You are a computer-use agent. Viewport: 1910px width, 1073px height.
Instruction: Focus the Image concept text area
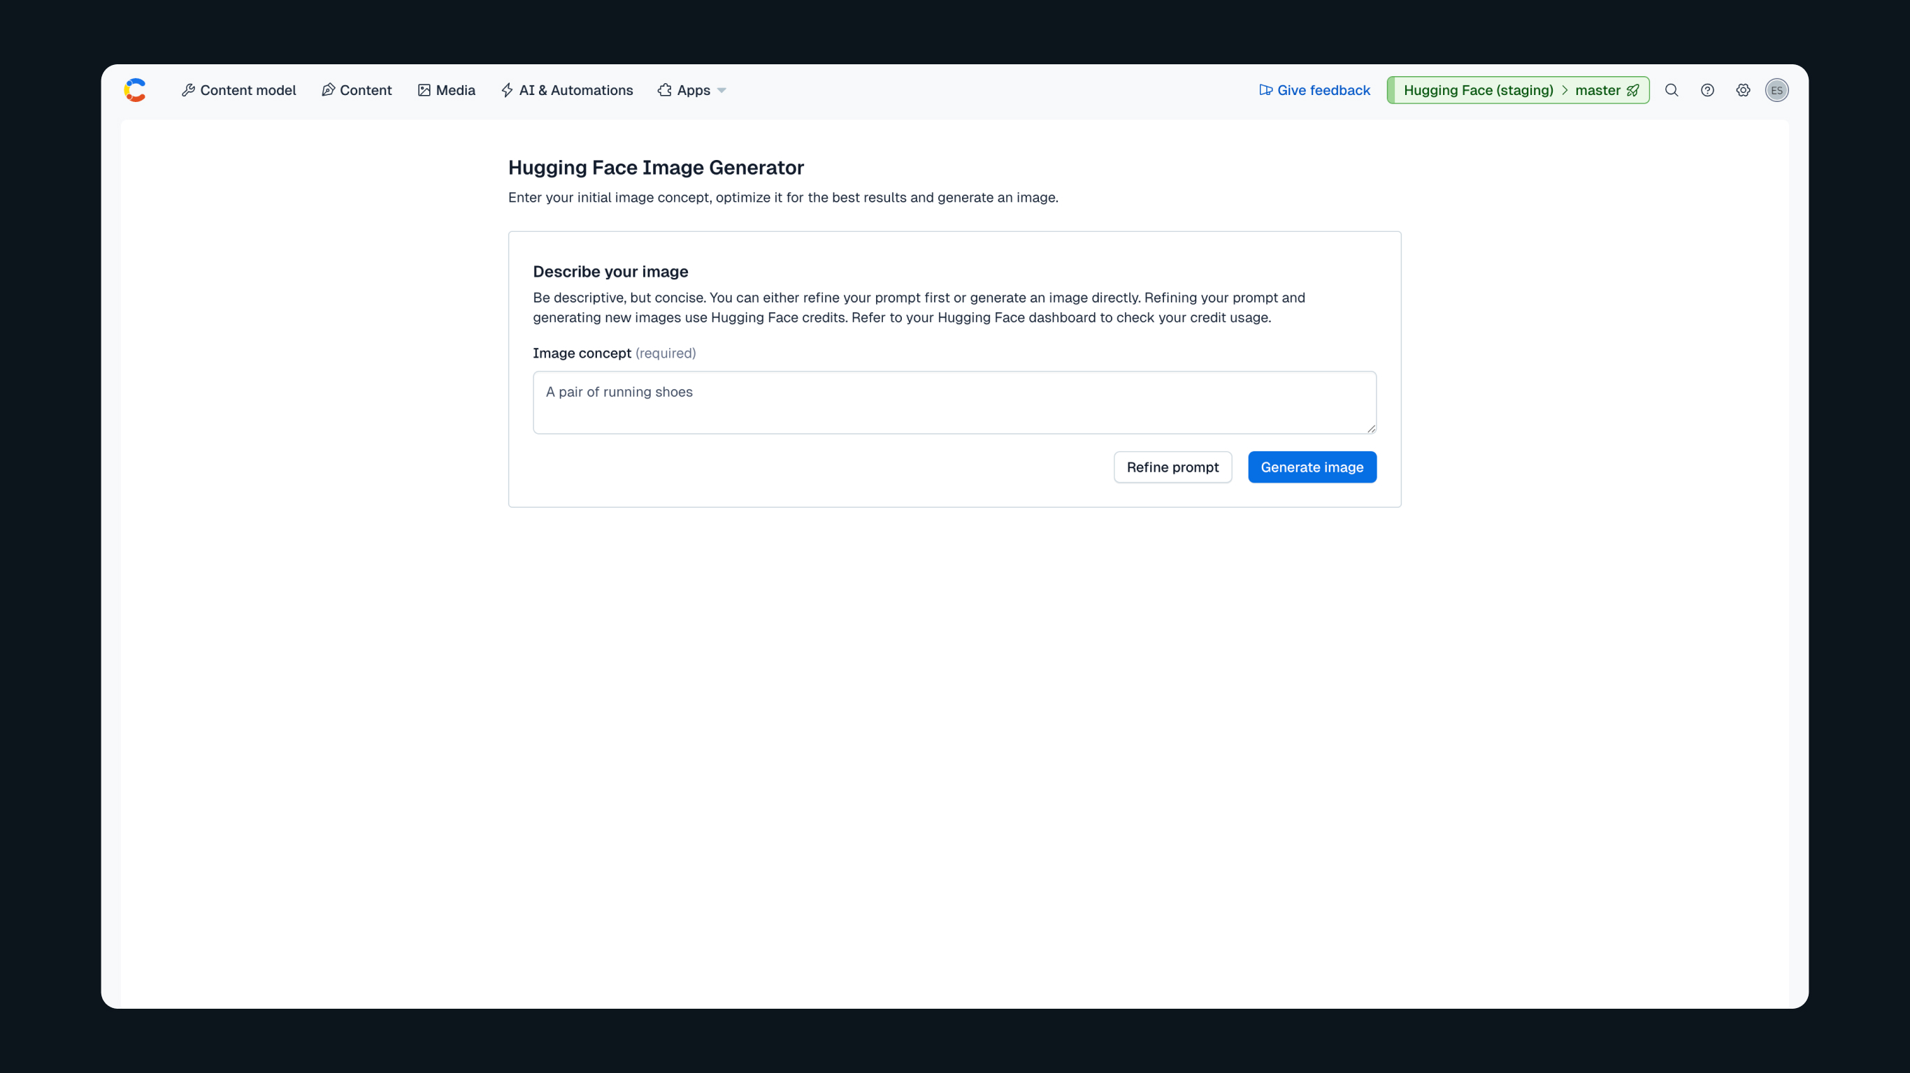pyautogui.click(x=954, y=402)
